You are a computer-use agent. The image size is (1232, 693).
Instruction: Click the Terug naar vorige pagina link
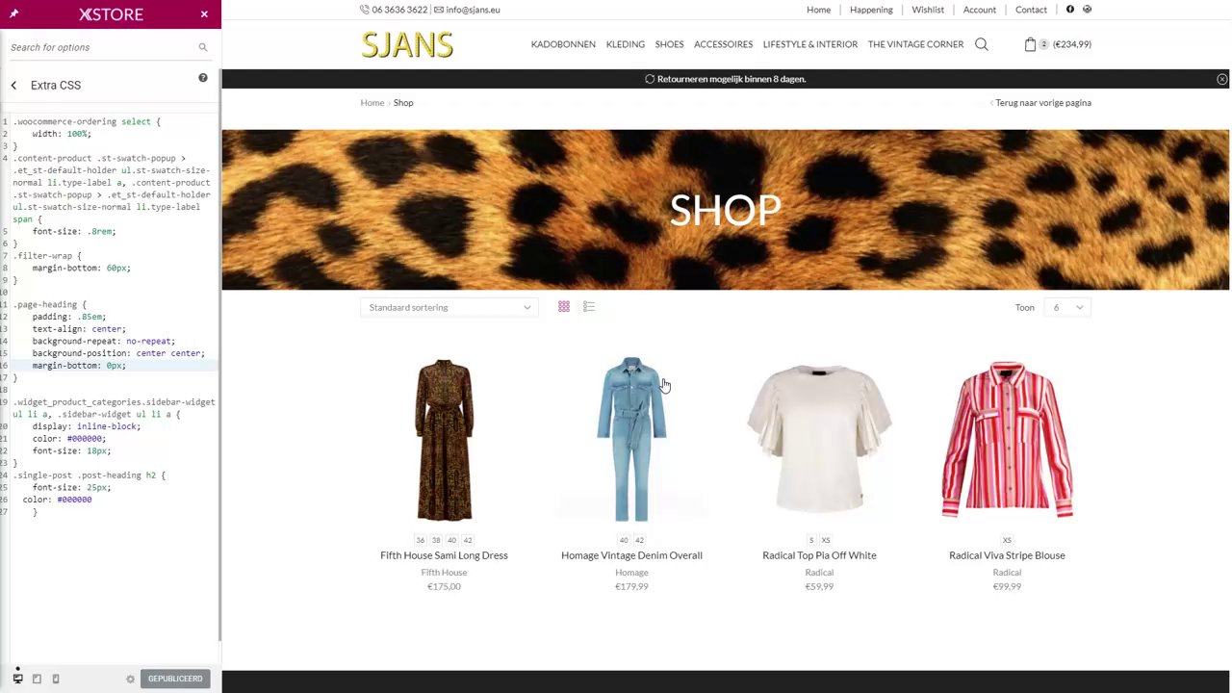[1041, 103]
